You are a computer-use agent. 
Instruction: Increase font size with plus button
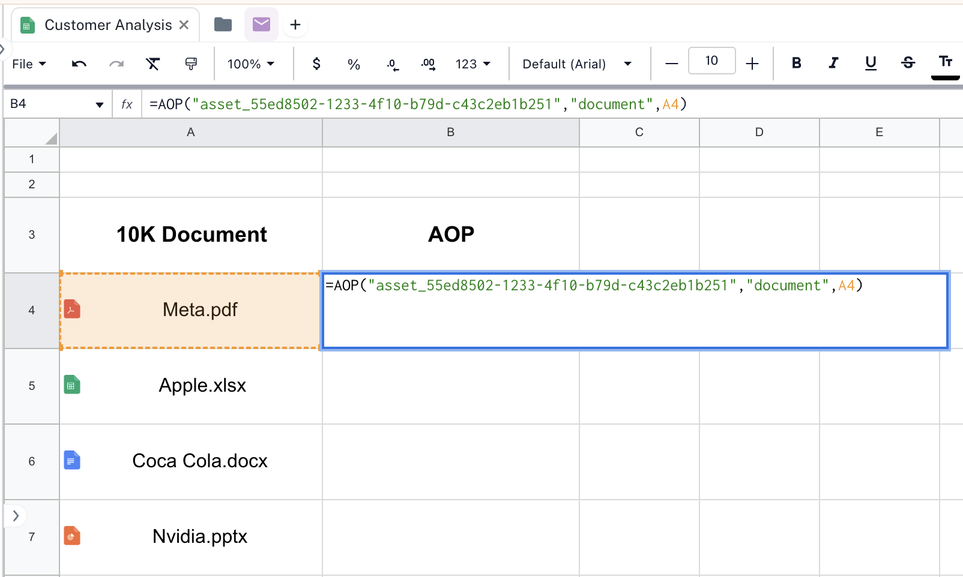(752, 64)
